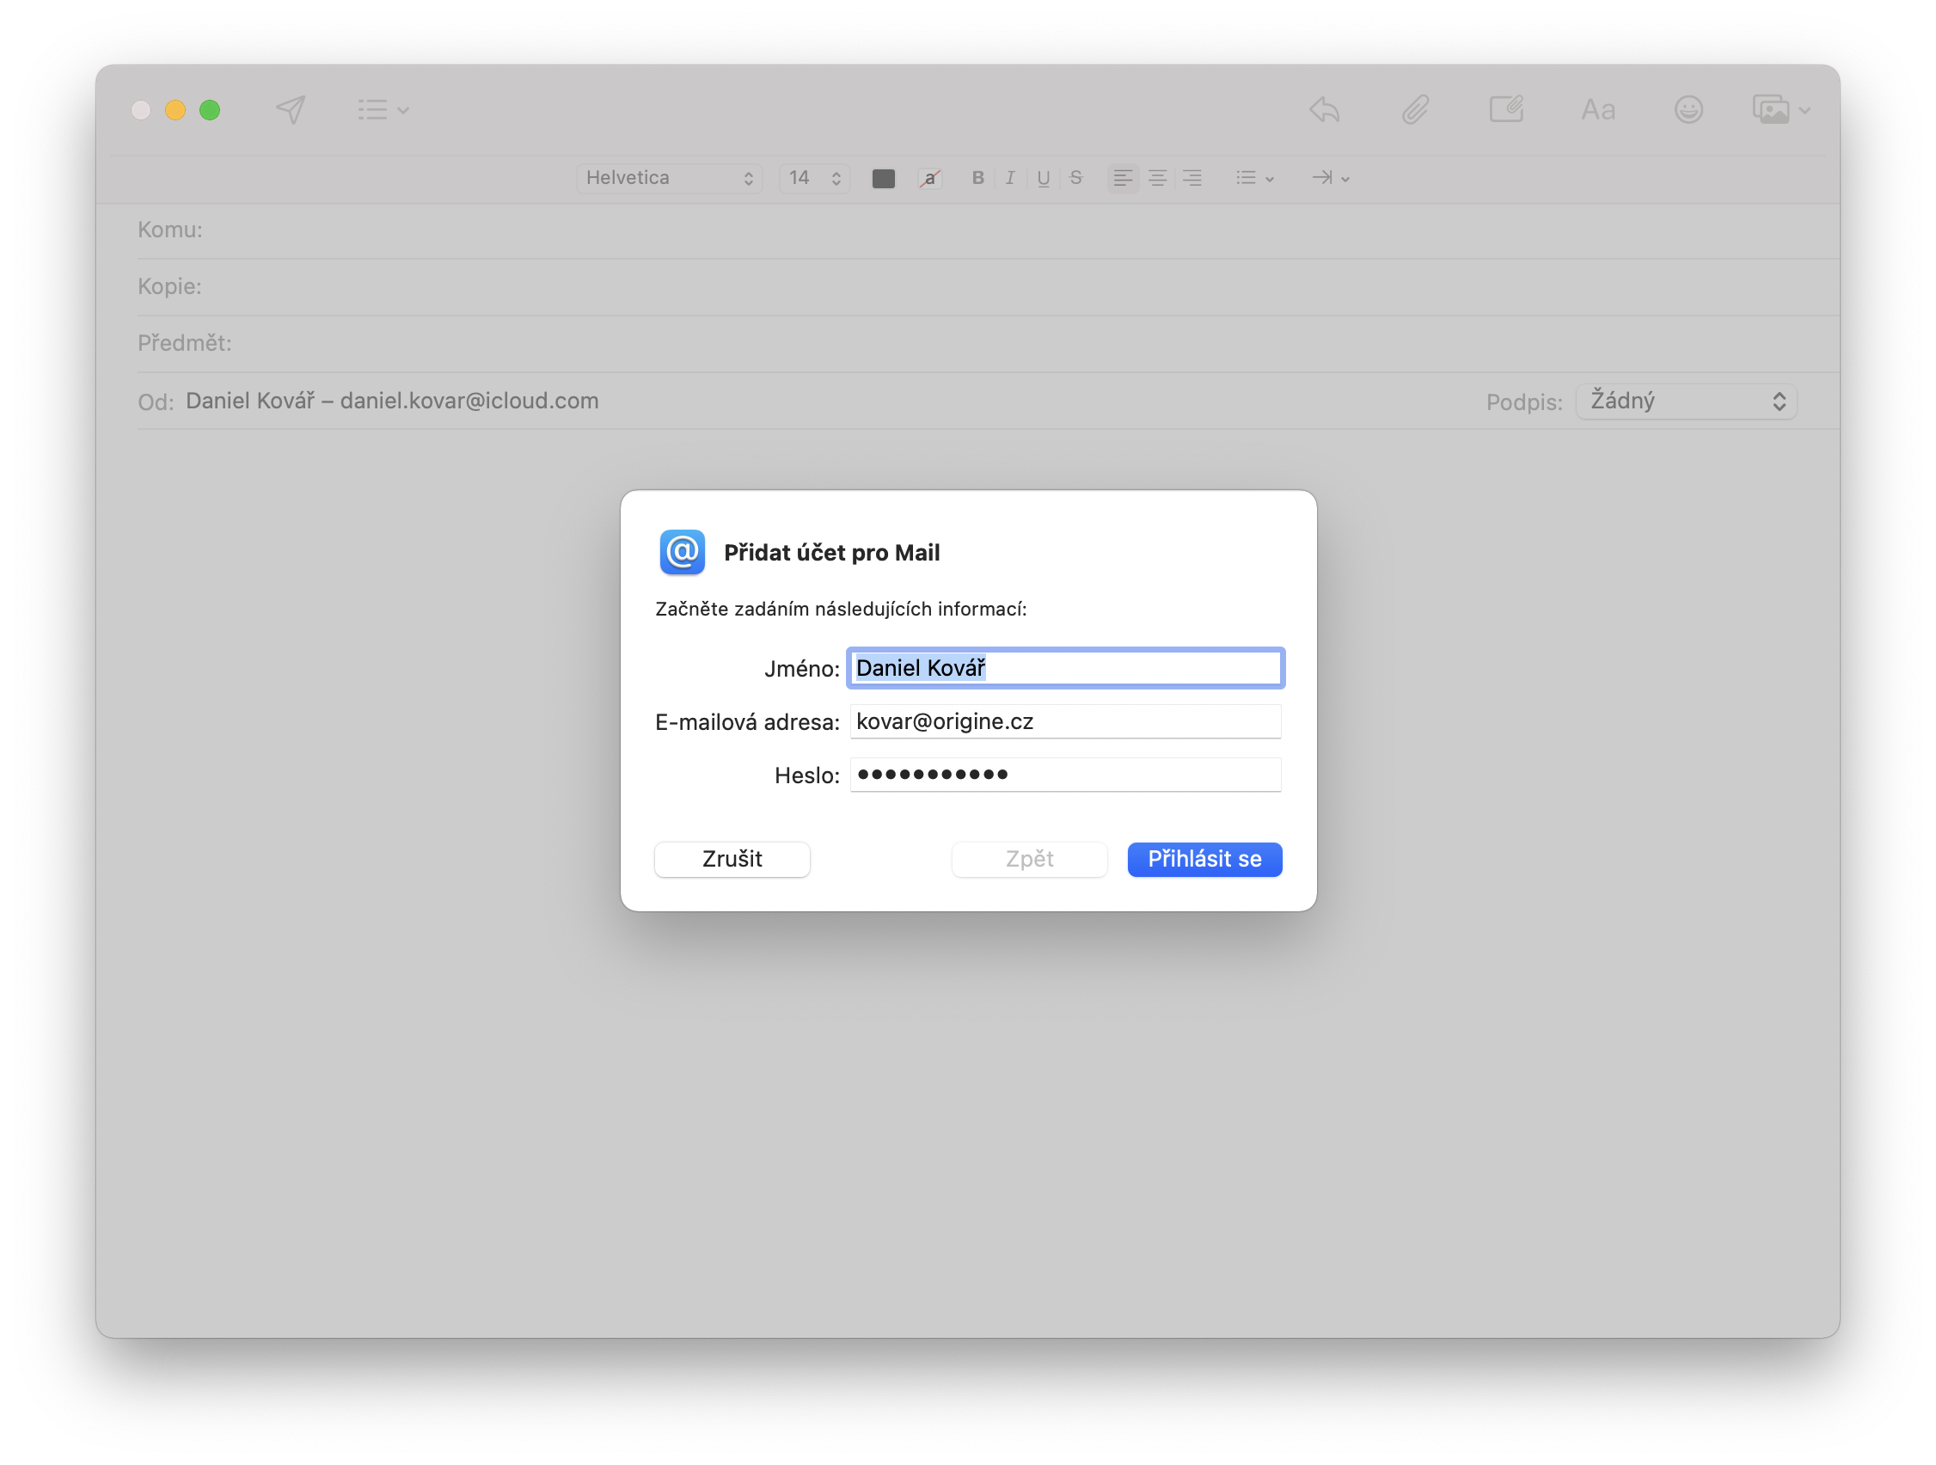1936x1465 pixels.
Task: Click the Reply arrow icon in toolbar
Action: click(1324, 109)
